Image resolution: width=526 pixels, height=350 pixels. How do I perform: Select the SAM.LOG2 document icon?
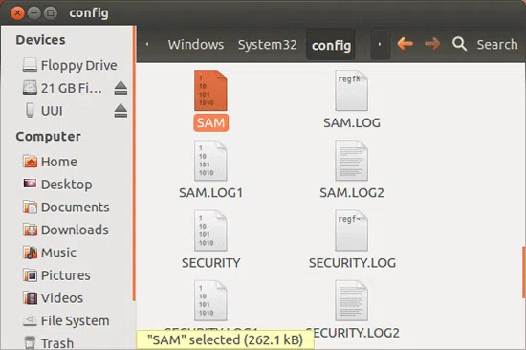click(x=351, y=161)
